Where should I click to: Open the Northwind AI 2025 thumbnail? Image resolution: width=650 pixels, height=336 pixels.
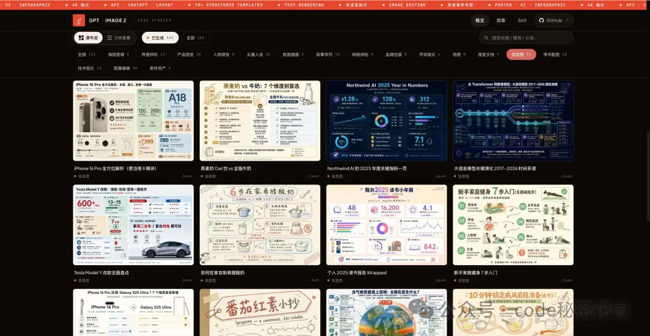(386, 120)
